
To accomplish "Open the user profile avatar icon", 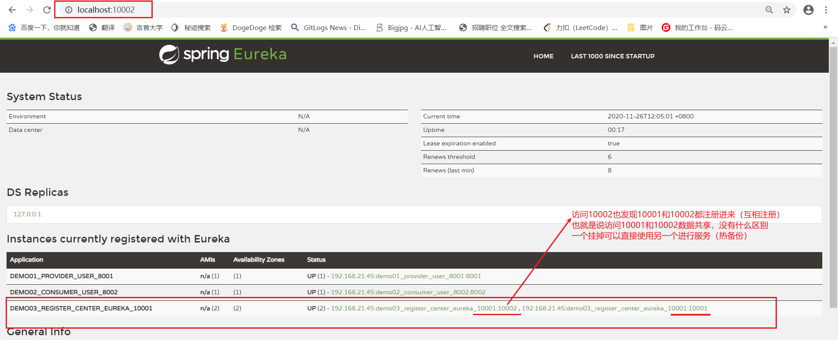I will coord(808,10).
